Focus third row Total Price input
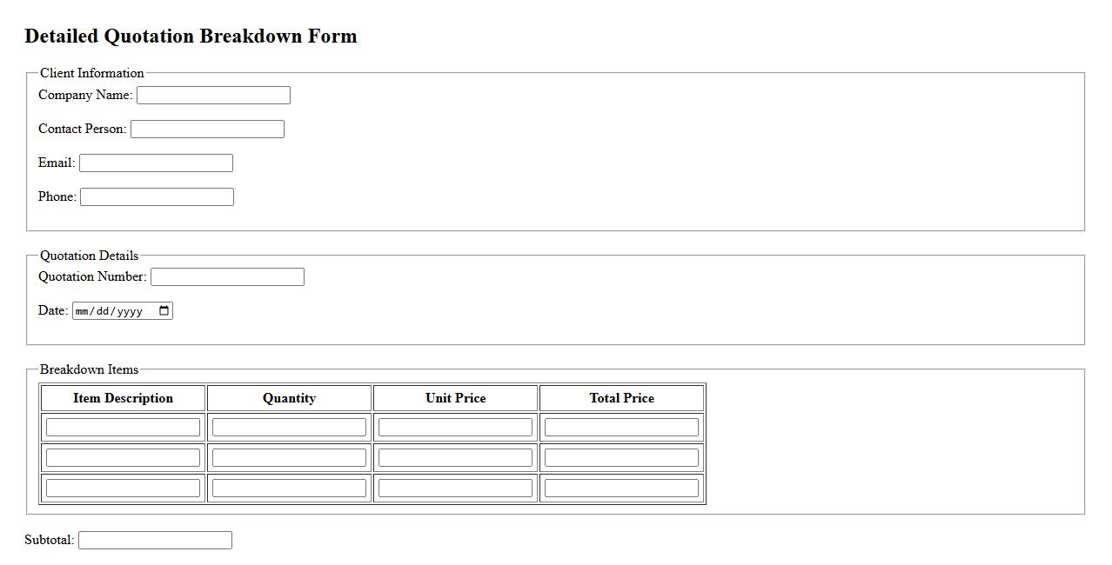The image size is (1112, 565). pyautogui.click(x=621, y=489)
